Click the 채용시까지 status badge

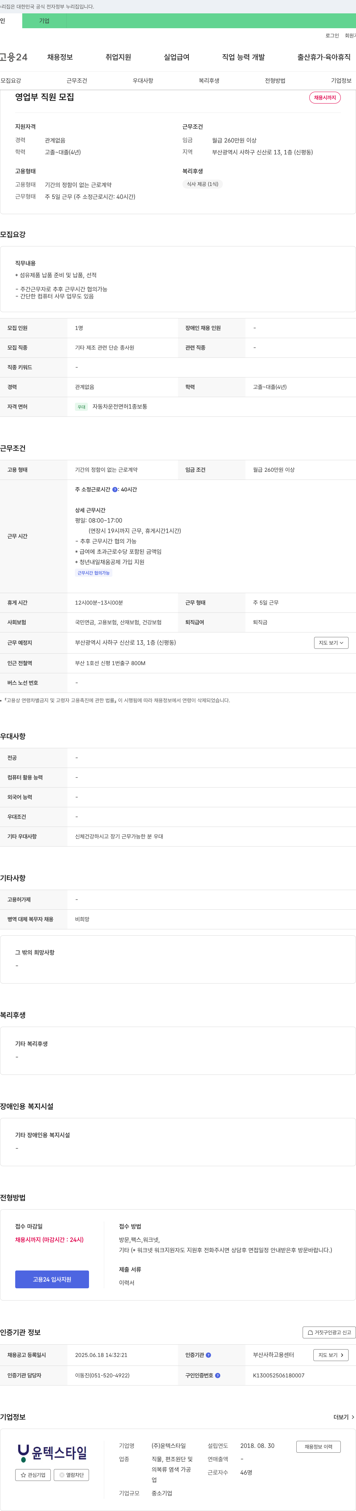click(325, 97)
